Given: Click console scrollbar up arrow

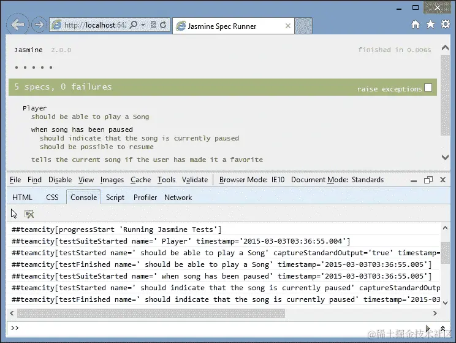Looking at the screenshot, I should (x=445, y=228).
